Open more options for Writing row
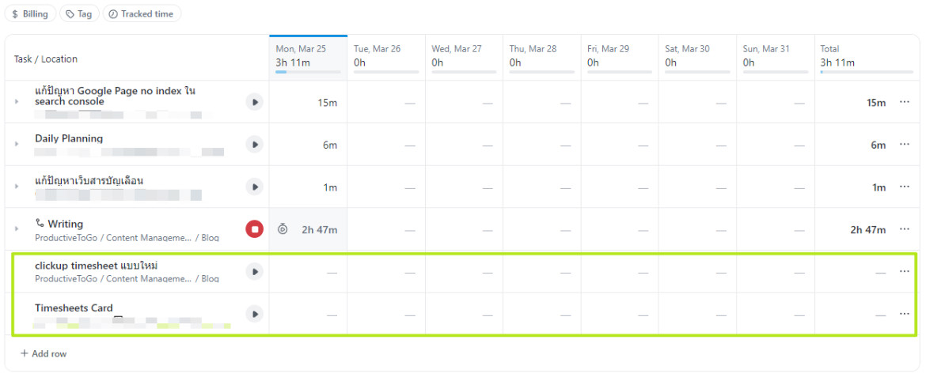Viewport: 926px width, 381px height. point(904,228)
